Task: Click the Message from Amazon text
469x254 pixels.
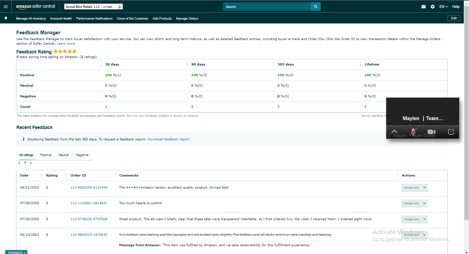Action: click(x=215, y=245)
